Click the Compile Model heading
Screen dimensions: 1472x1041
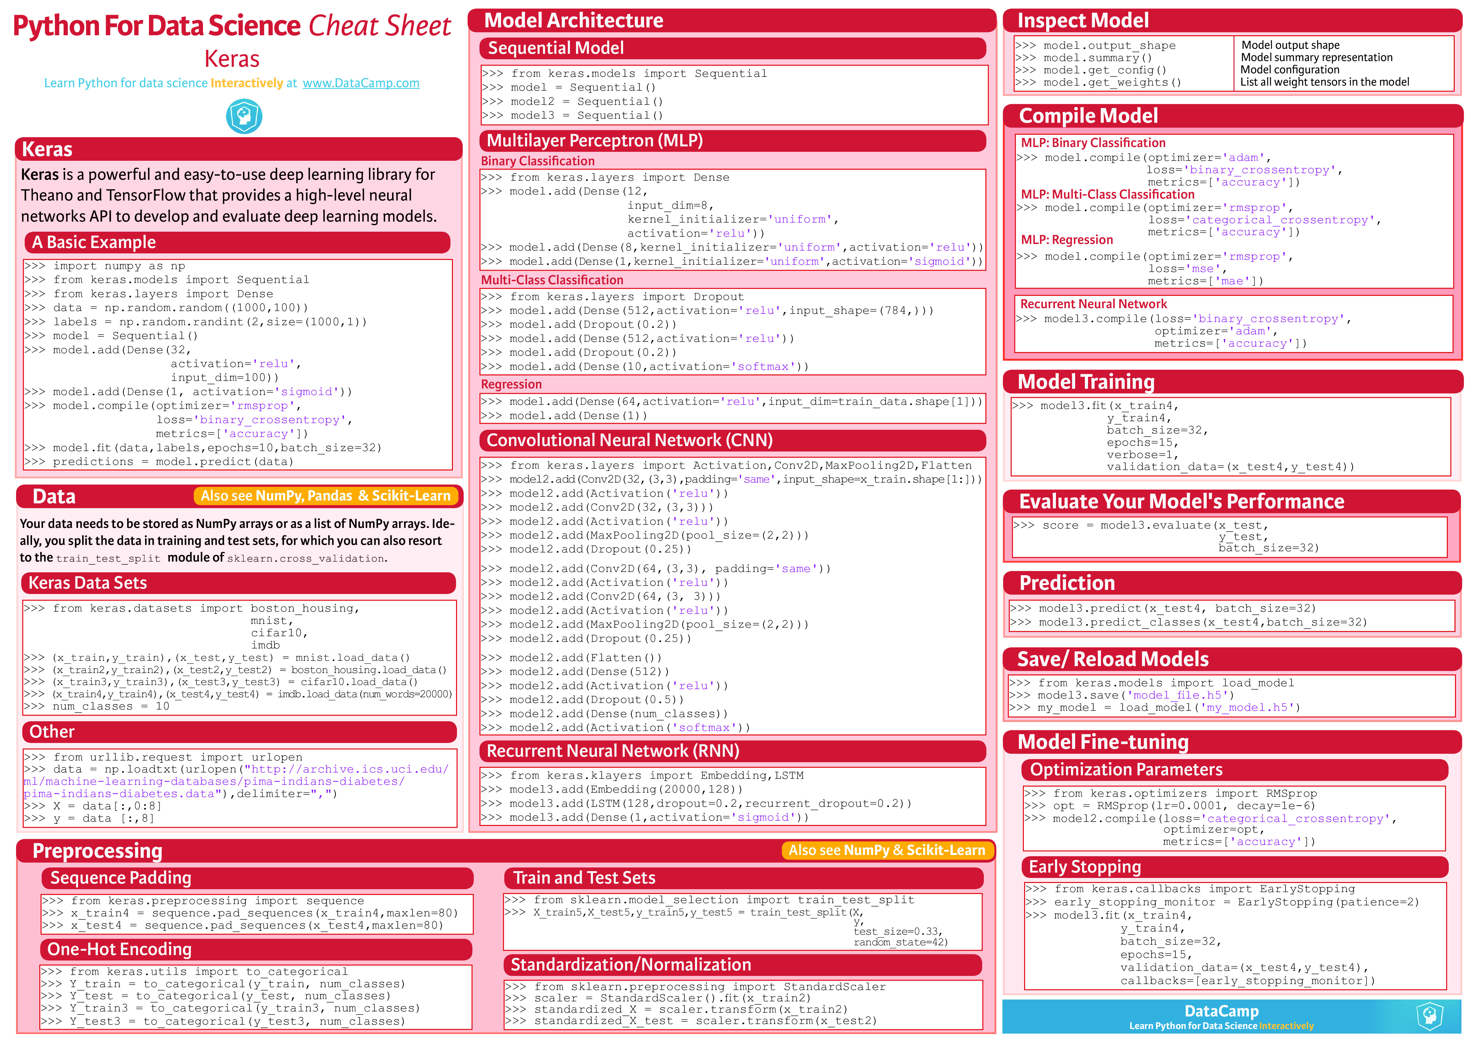click(x=1088, y=116)
